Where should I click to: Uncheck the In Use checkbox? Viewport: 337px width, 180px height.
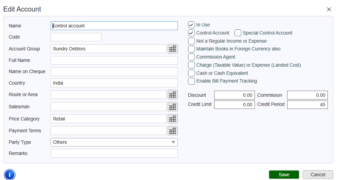pyautogui.click(x=191, y=25)
